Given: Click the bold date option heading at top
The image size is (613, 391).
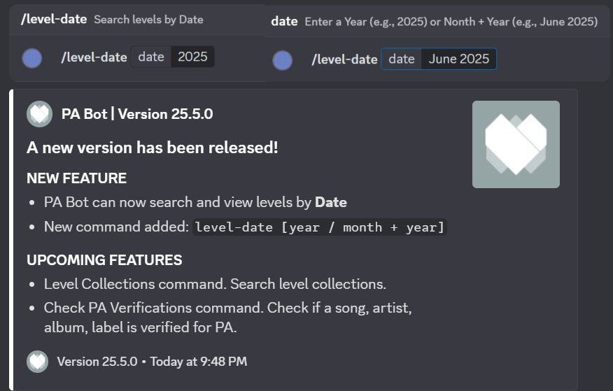Looking at the screenshot, I should [284, 22].
